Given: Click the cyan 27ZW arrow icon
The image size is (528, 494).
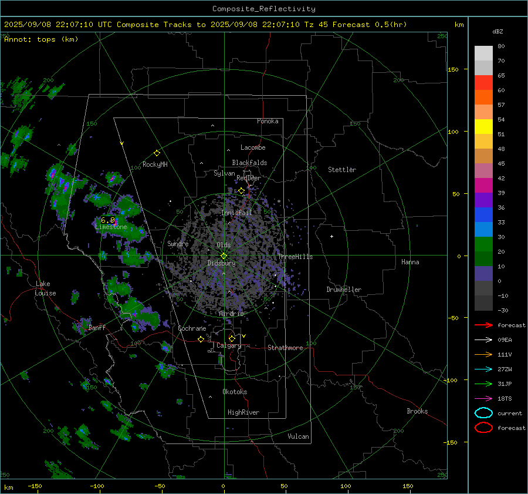Looking at the screenshot, I should tap(483, 369).
